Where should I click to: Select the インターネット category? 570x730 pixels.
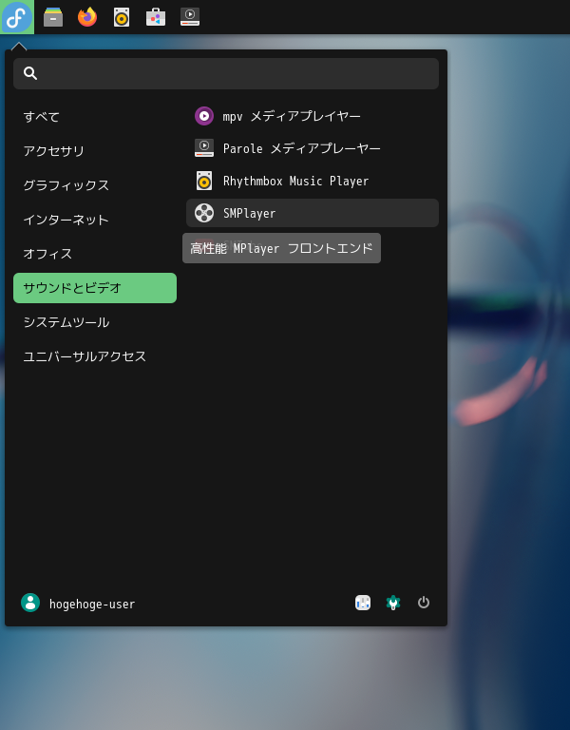pyautogui.click(x=95, y=220)
